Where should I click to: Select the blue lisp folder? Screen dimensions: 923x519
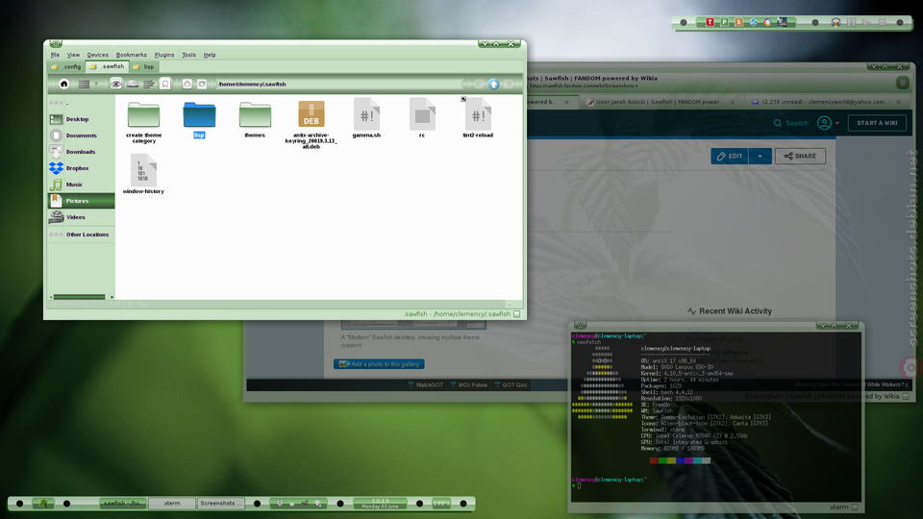pyautogui.click(x=199, y=119)
